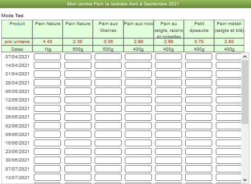Viewport: 251px width, 184px height.
Task: Click Pain Nature 1kg field for 26/05/2021
Action: (47, 117)
